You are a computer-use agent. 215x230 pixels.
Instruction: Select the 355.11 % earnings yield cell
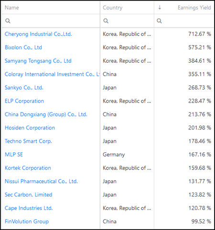click(200, 74)
